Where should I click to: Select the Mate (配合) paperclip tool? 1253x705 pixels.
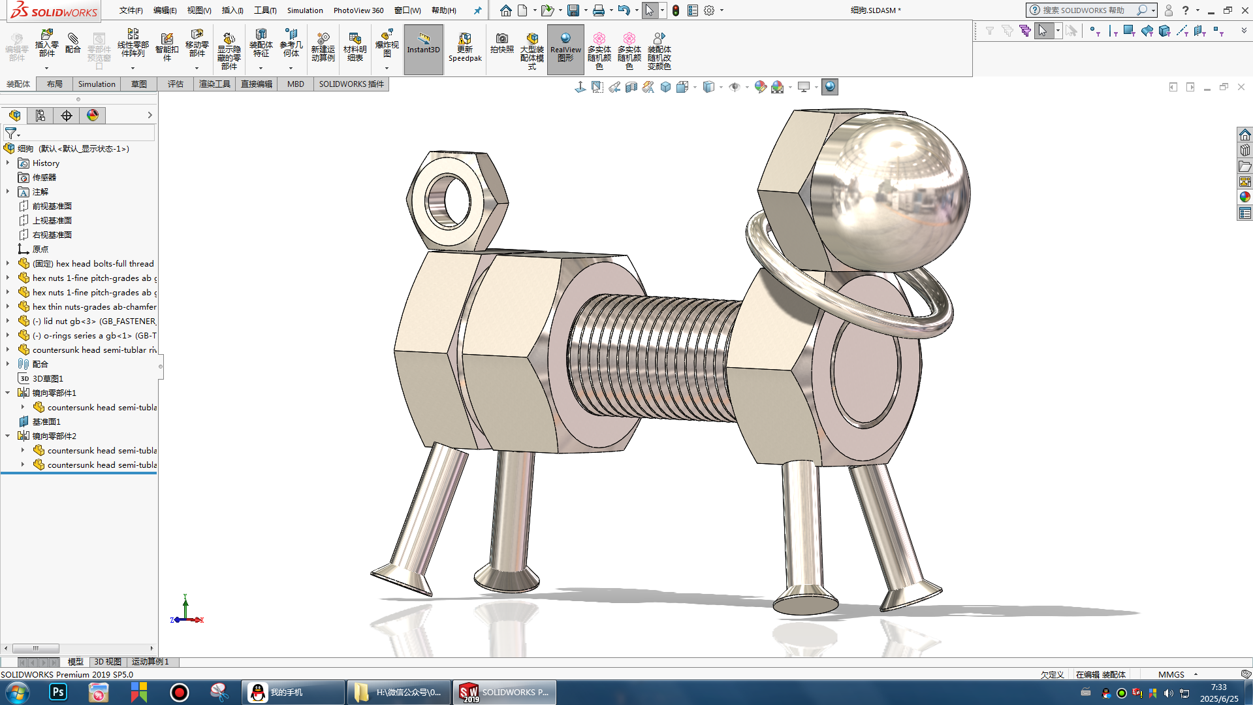(73, 43)
